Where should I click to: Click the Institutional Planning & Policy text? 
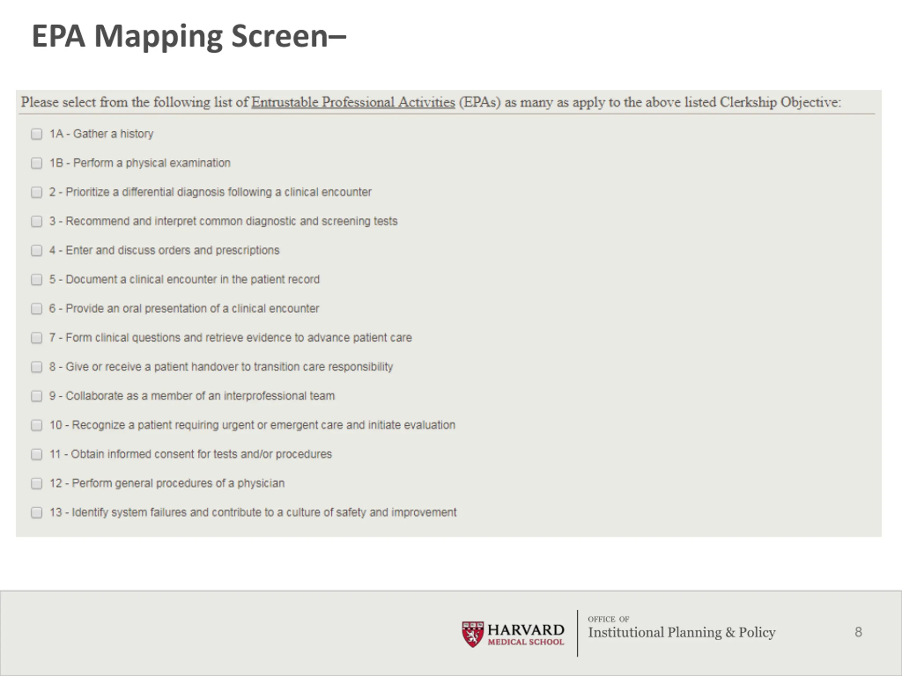click(681, 632)
